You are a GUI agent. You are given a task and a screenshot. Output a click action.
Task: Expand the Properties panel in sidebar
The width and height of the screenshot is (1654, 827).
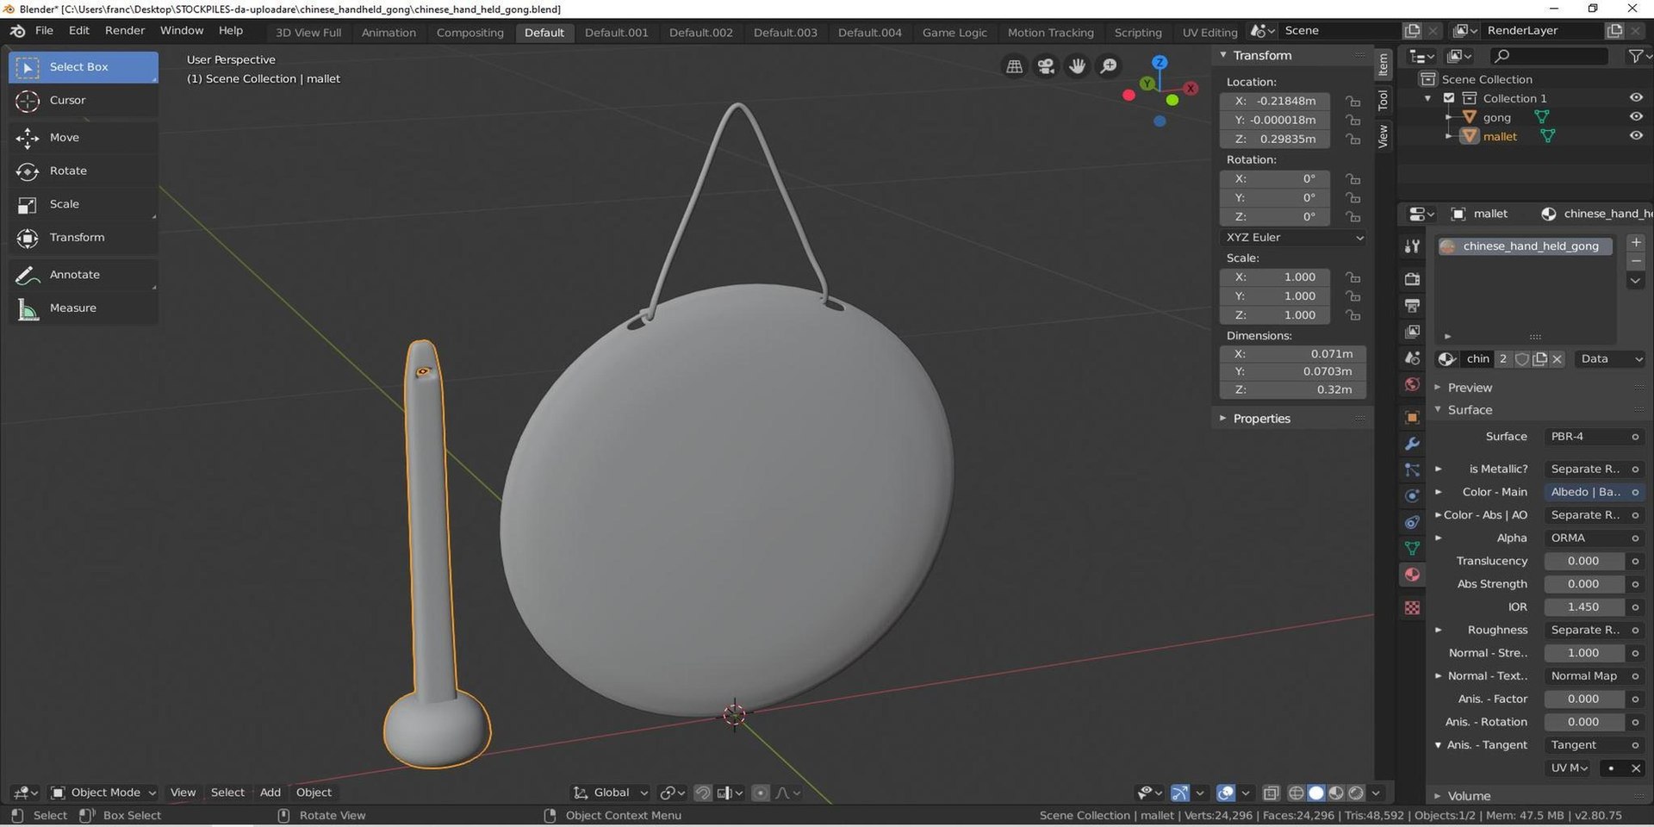[1261, 419]
